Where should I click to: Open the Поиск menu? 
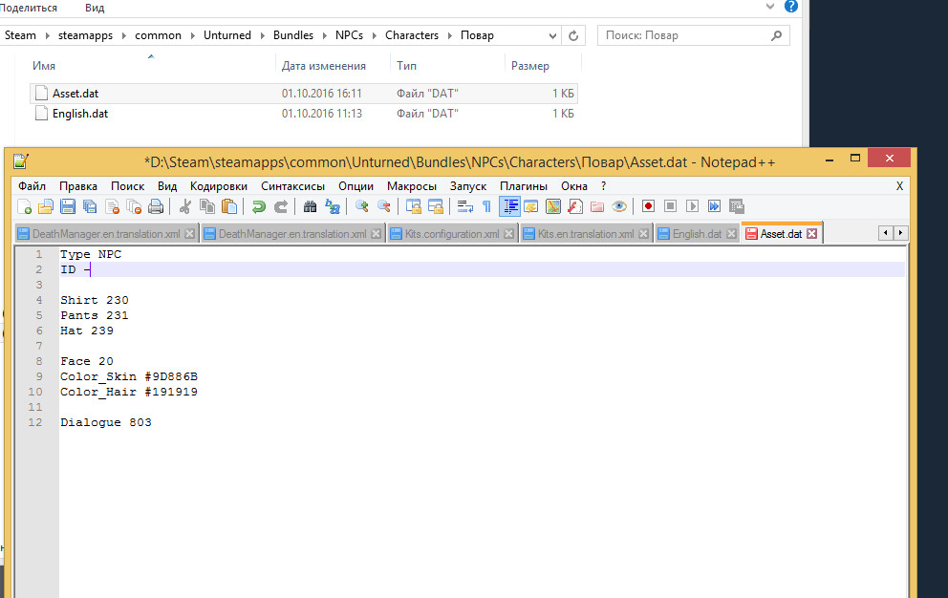tap(127, 186)
